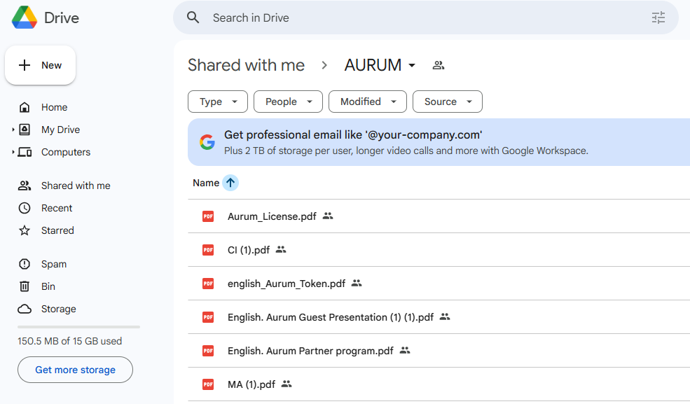
Task: Click the Bin trash icon
Action: [25, 286]
